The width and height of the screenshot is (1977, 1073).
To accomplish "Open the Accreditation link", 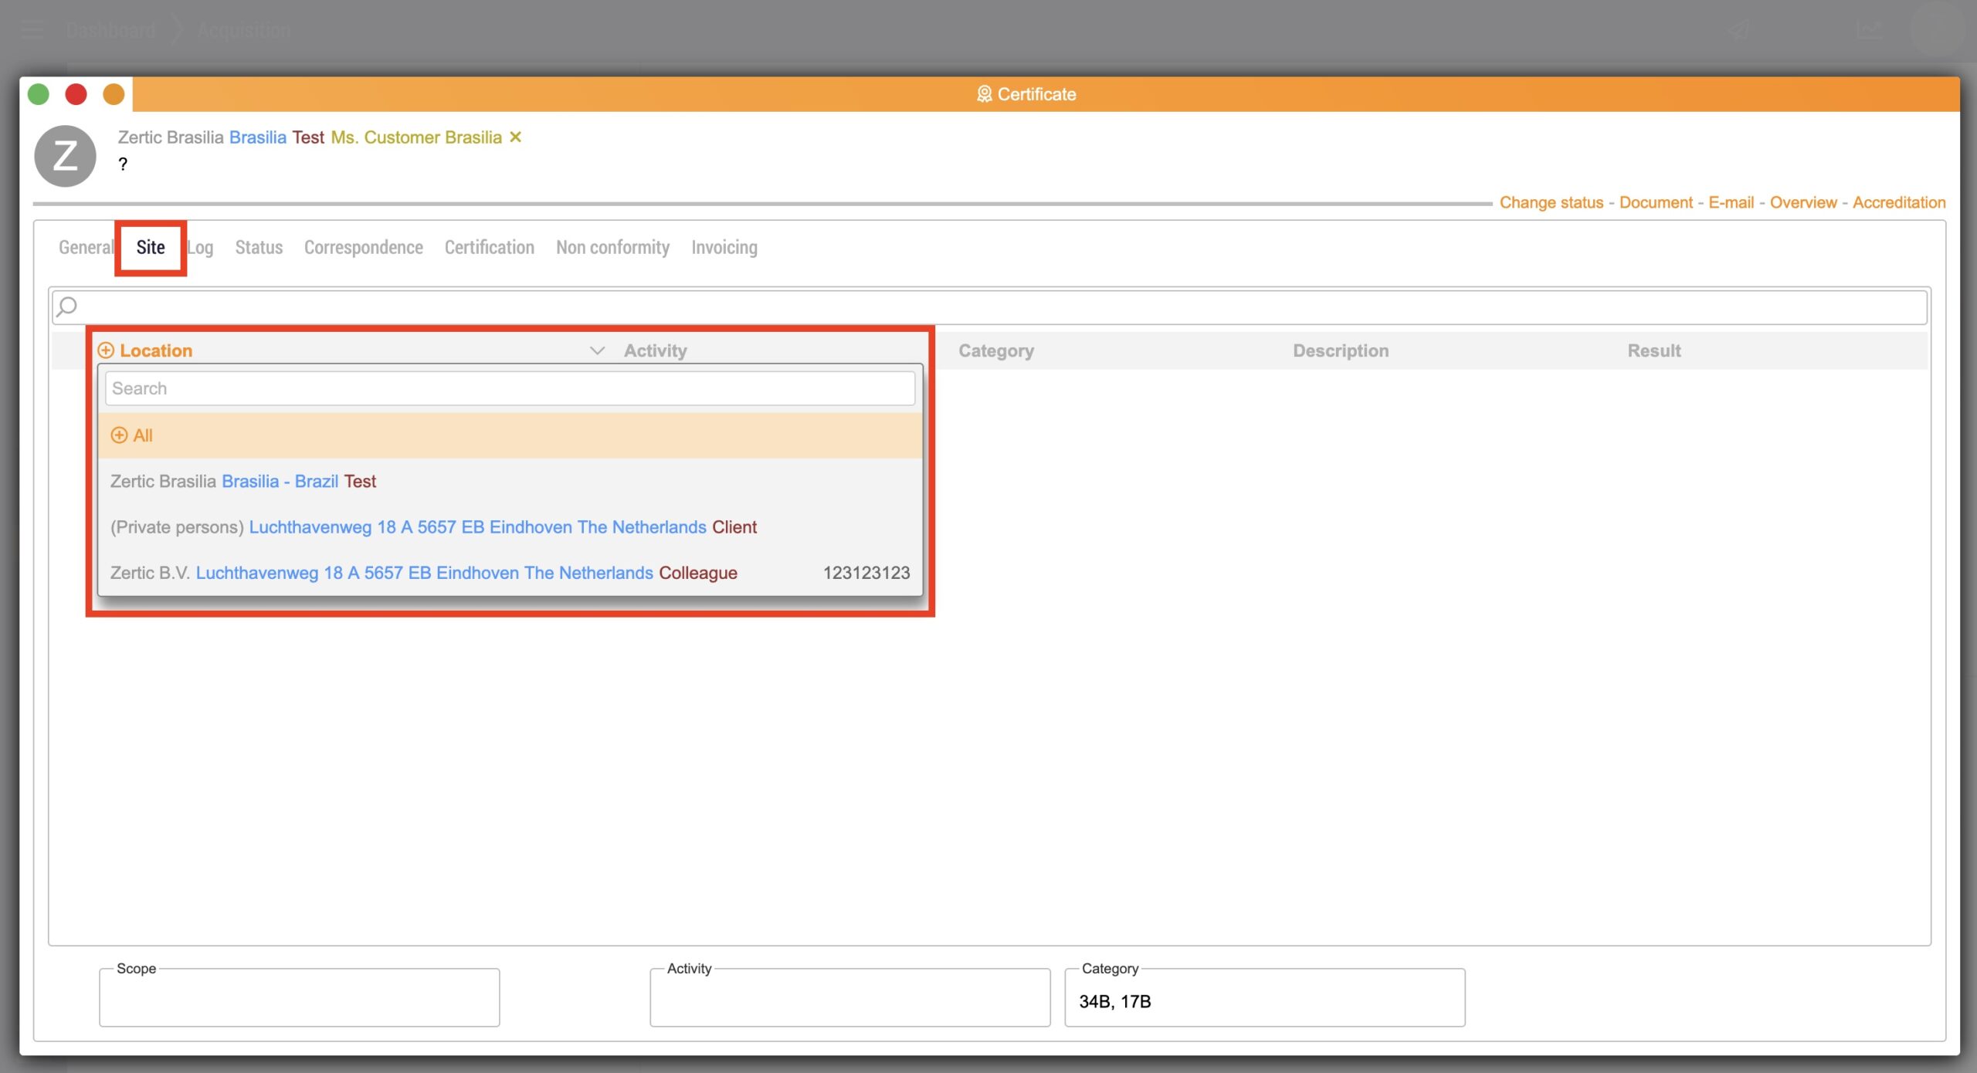I will click(x=1898, y=202).
